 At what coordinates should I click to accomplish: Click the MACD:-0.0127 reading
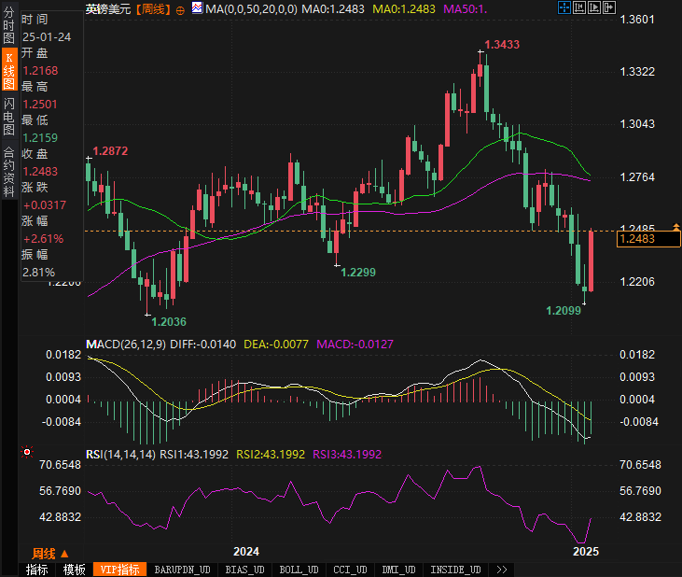(355, 345)
